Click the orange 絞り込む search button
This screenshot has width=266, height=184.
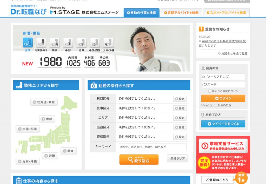click(139, 160)
